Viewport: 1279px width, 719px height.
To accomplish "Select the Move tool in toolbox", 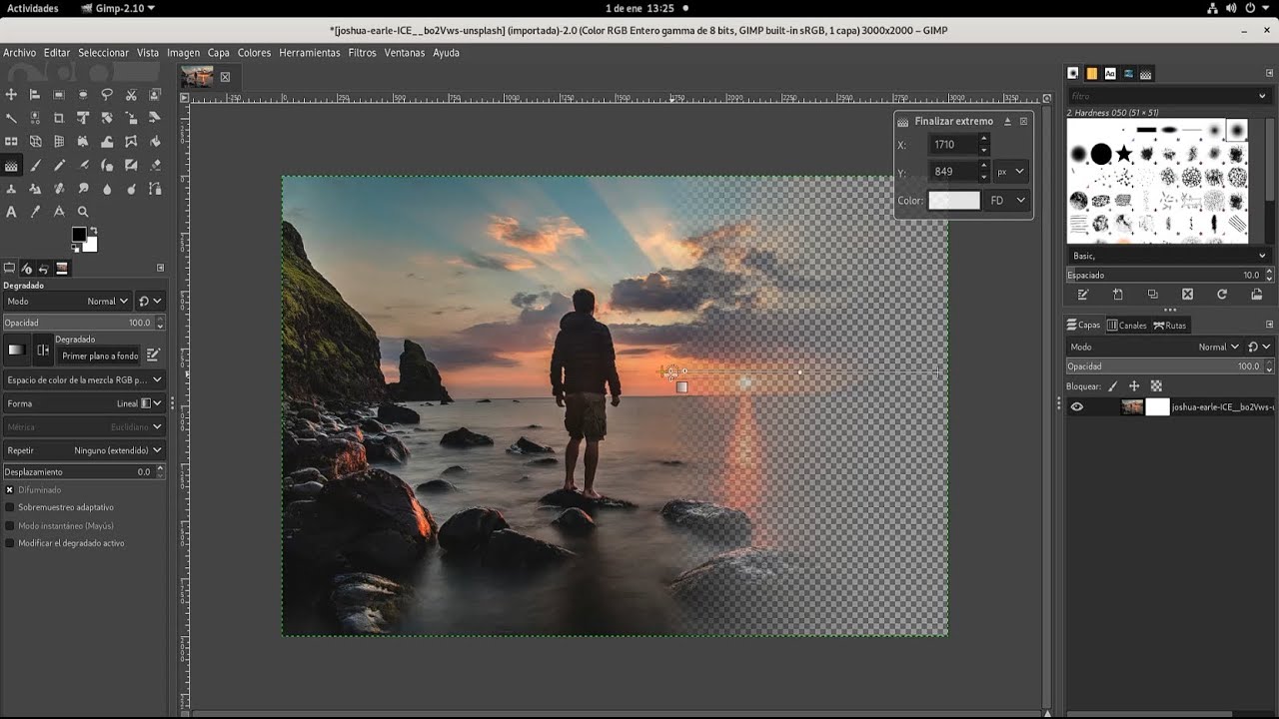I will click(x=11, y=95).
